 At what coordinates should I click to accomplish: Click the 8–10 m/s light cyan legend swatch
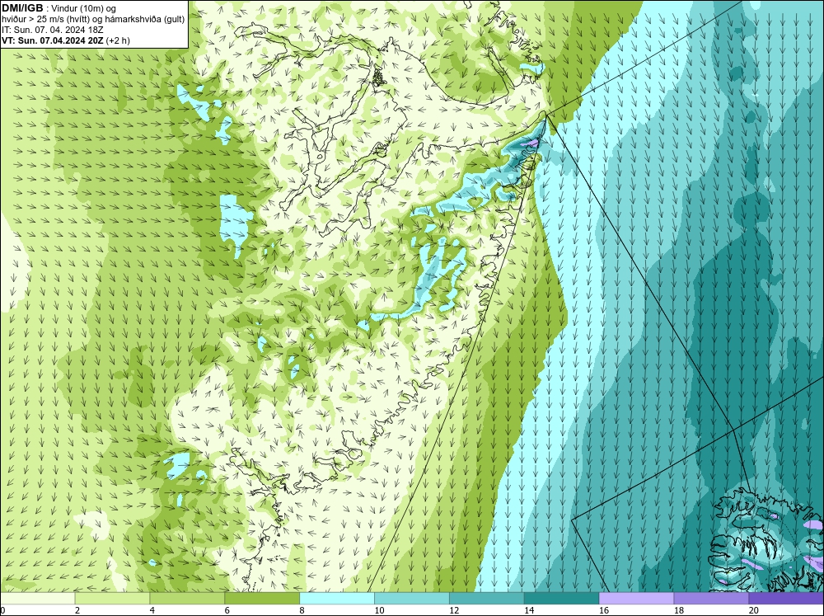point(337,598)
